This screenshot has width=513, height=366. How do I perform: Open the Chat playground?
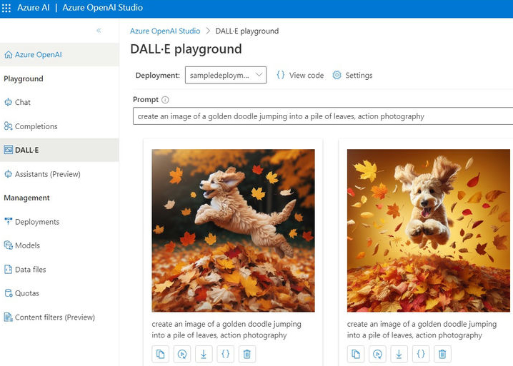(23, 103)
